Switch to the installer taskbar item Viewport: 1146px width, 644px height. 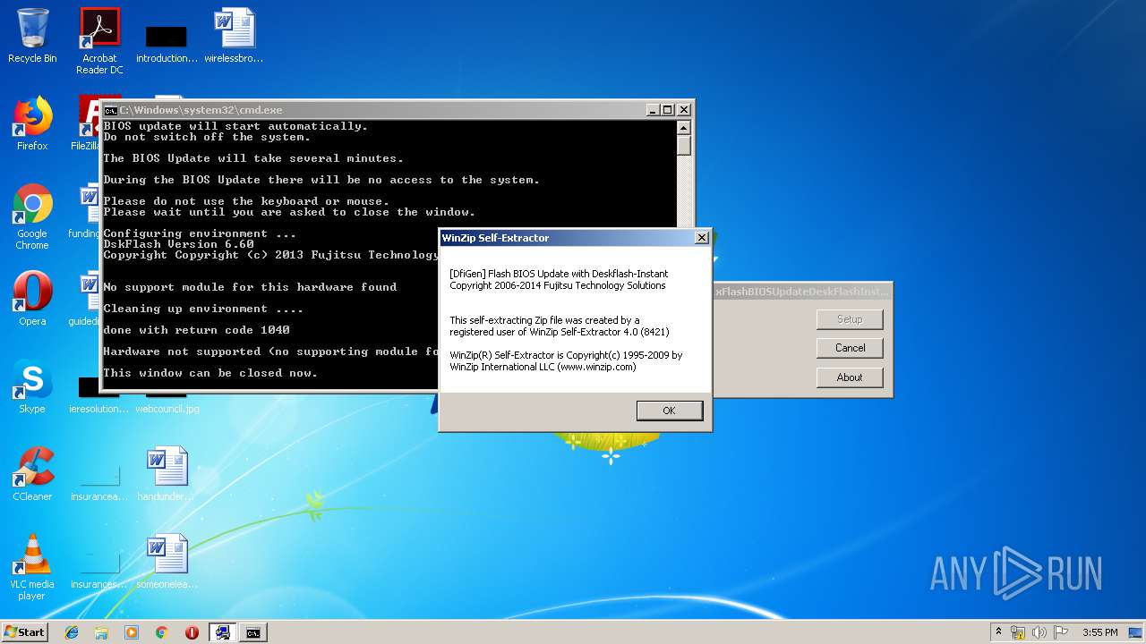click(223, 632)
